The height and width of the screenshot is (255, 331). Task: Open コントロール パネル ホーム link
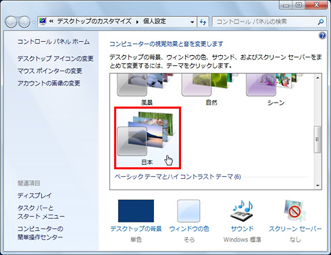tap(53, 42)
